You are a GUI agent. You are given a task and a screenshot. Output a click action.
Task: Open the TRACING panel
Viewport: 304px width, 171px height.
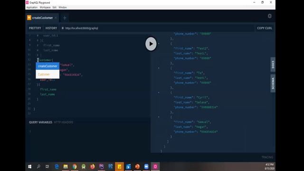[267, 157]
